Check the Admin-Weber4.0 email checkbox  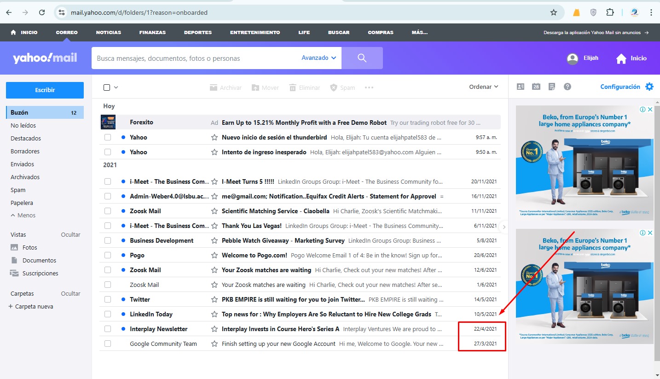pyautogui.click(x=108, y=196)
